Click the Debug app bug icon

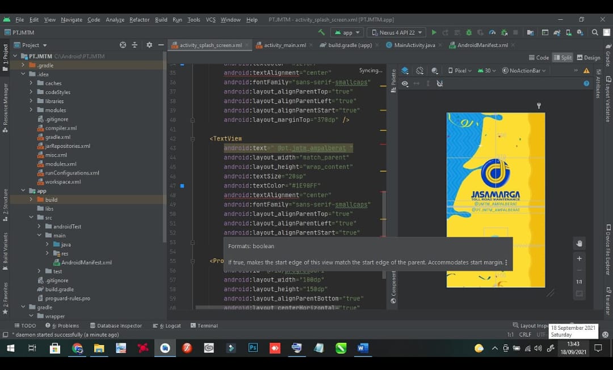469,32
